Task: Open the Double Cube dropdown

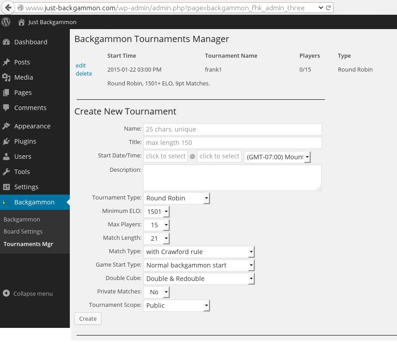Action: (199, 279)
